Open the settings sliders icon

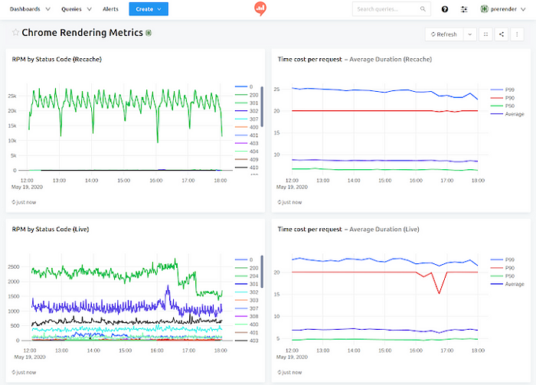[x=463, y=9]
